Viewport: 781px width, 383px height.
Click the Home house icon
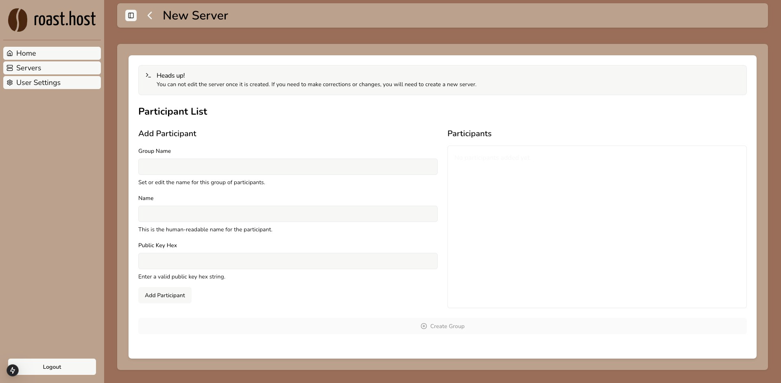point(10,53)
